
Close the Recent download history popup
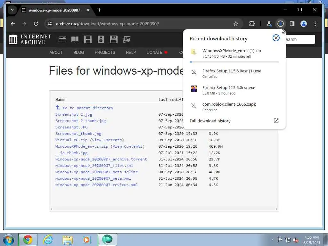[276, 38]
